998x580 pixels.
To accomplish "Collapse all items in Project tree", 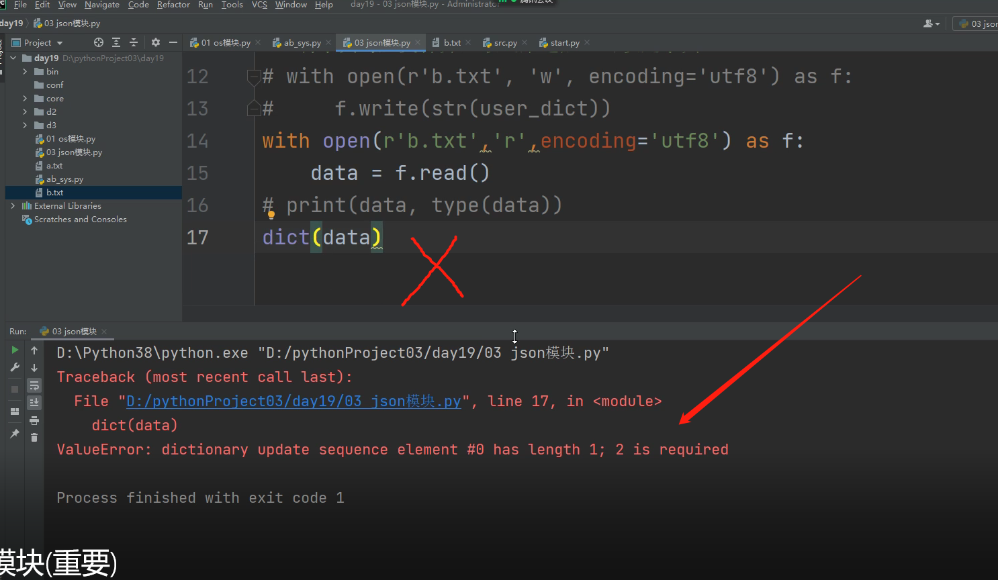I will click(x=134, y=42).
